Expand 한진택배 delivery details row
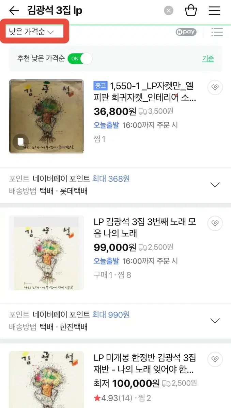This screenshot has height=408, width=231. [x=215, y=321]
